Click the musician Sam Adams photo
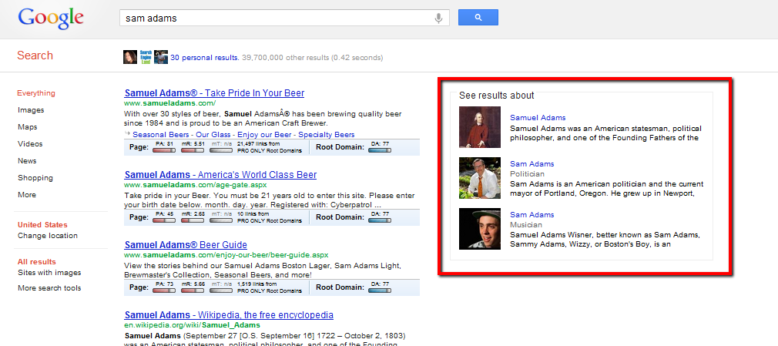The width and height of the screenshot is (778, 346). (480, 229)
